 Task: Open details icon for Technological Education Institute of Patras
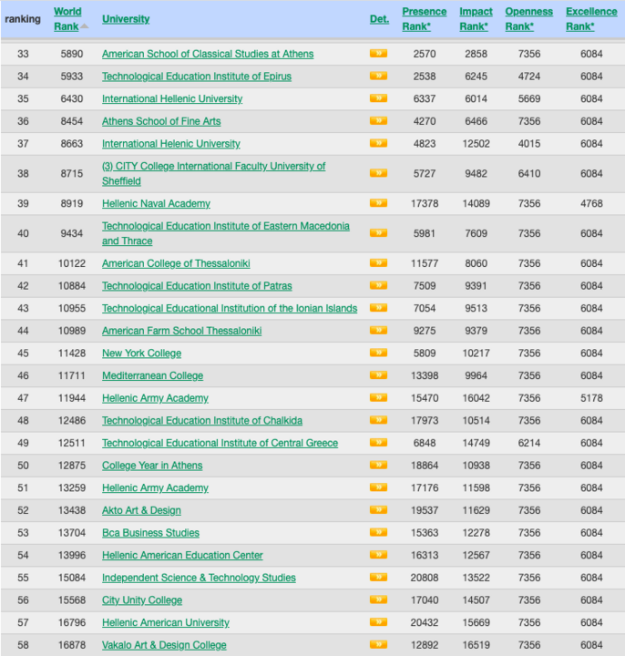tap(378, 286)
